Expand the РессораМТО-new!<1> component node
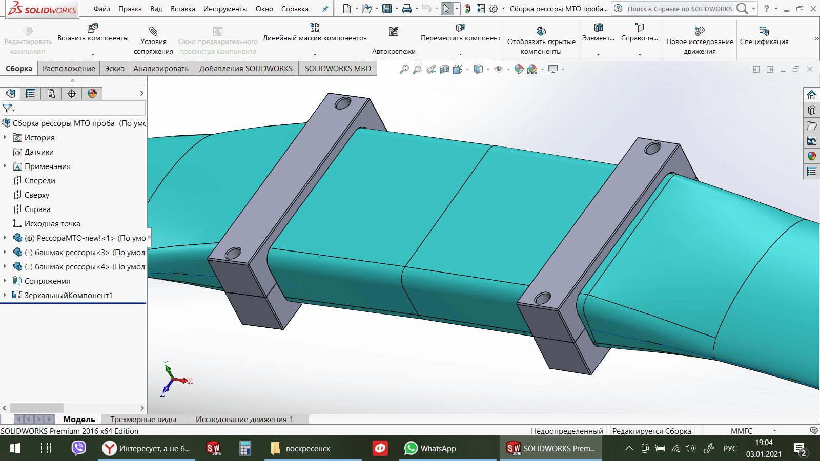820x461 pixels. coord(5,238)
